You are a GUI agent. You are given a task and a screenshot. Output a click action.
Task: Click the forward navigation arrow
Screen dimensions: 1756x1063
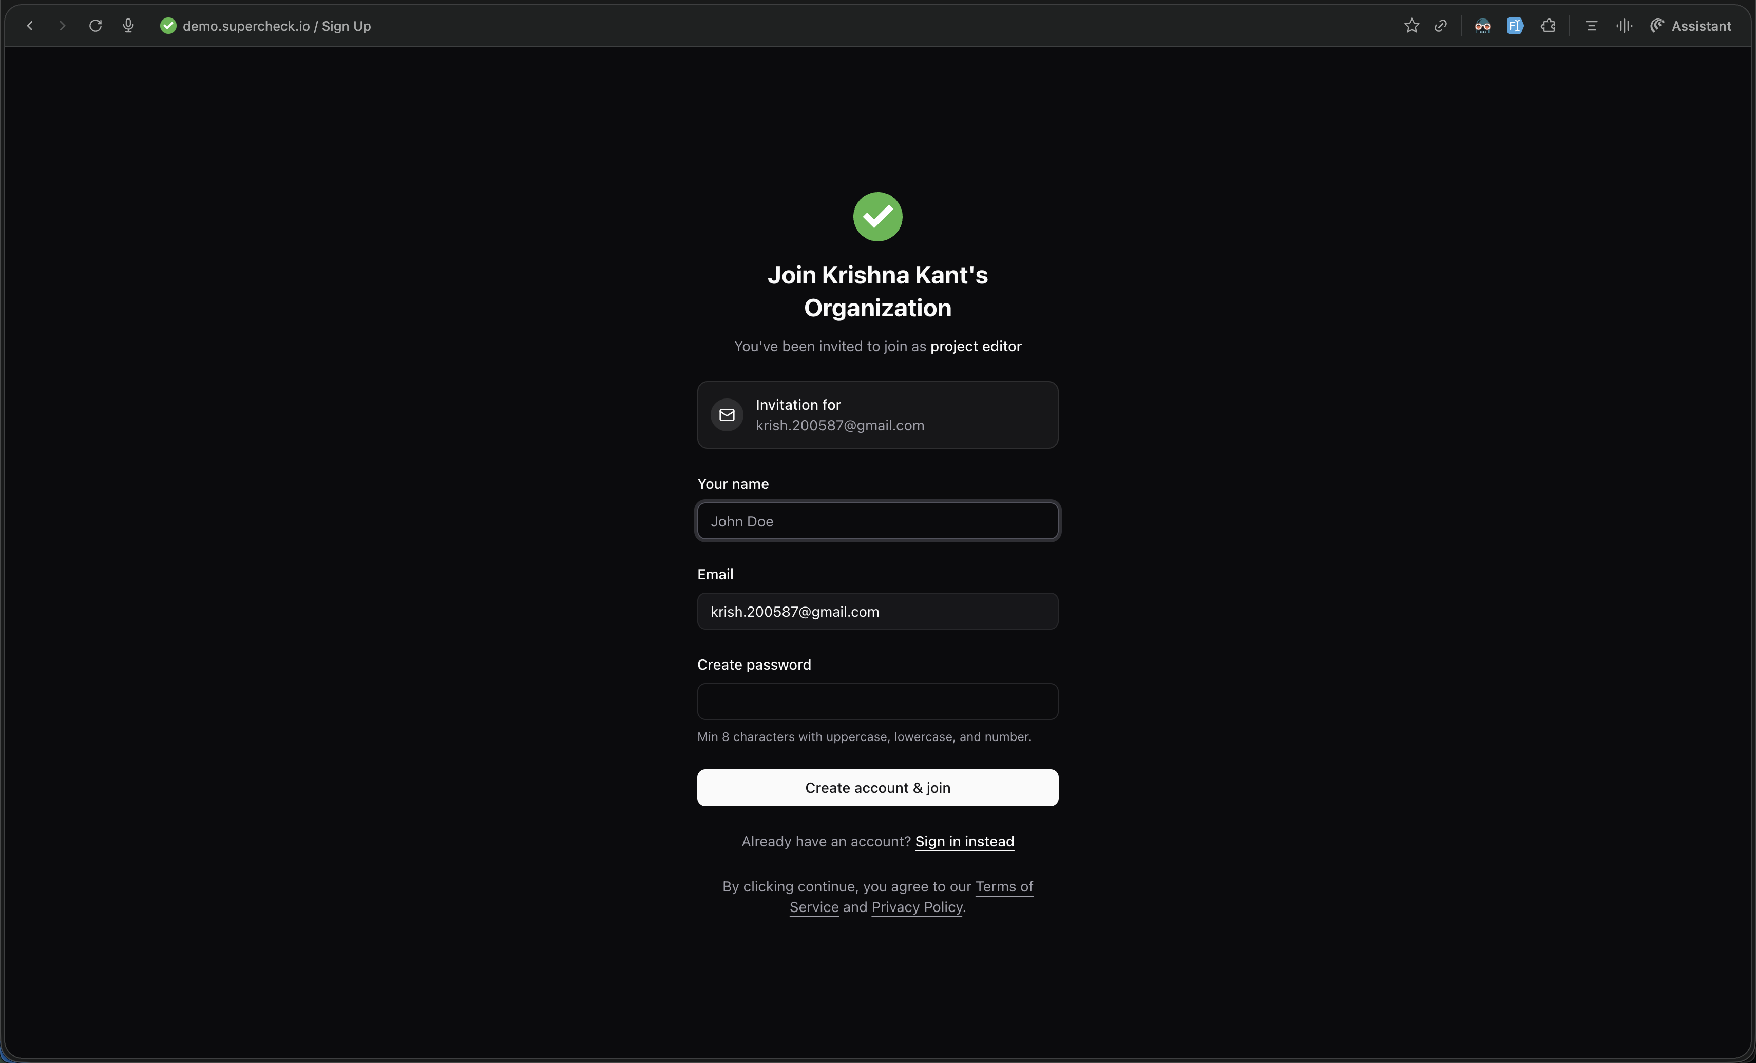pyautogui.click(x=62, y=26)
